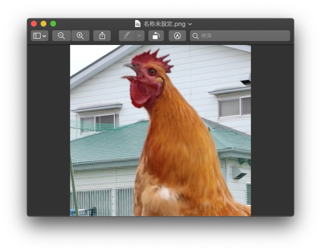Screen dimensions: 321x252
Task: Click the 名称未設定.png document title
Action: click(x=164, y=24)
